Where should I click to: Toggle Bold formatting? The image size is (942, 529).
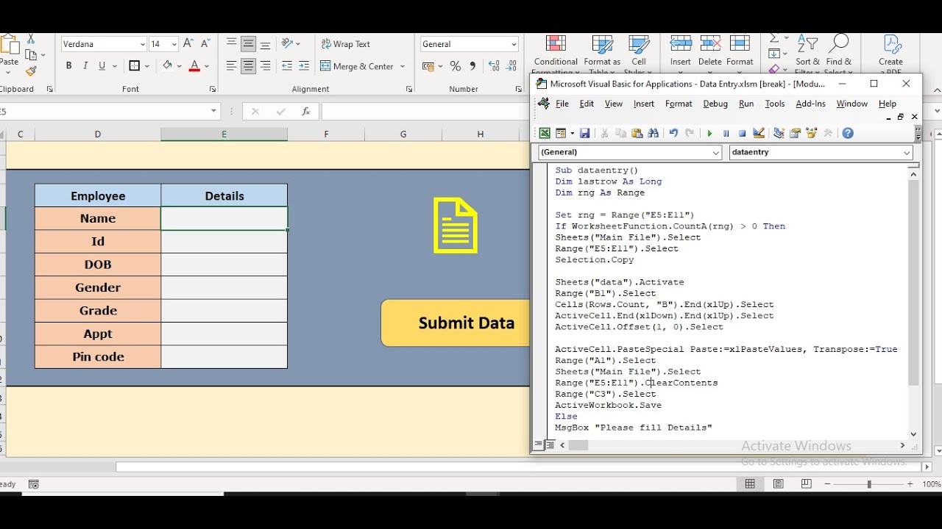tap(68, 66)
